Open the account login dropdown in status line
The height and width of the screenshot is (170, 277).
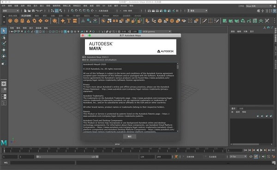click(198, 11)
